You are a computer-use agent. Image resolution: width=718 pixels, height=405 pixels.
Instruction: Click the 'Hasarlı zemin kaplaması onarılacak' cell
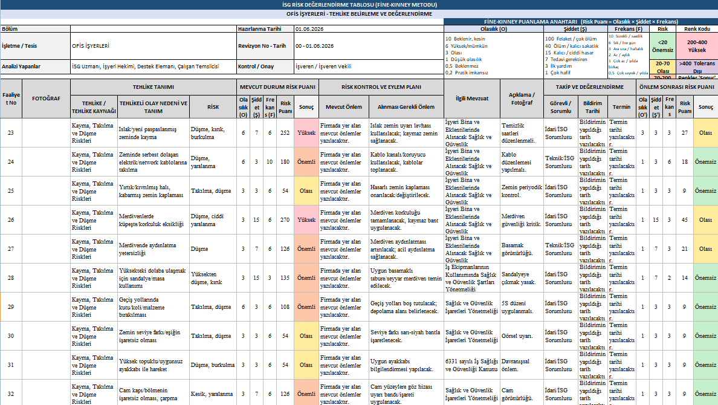(x=406, y=191)
